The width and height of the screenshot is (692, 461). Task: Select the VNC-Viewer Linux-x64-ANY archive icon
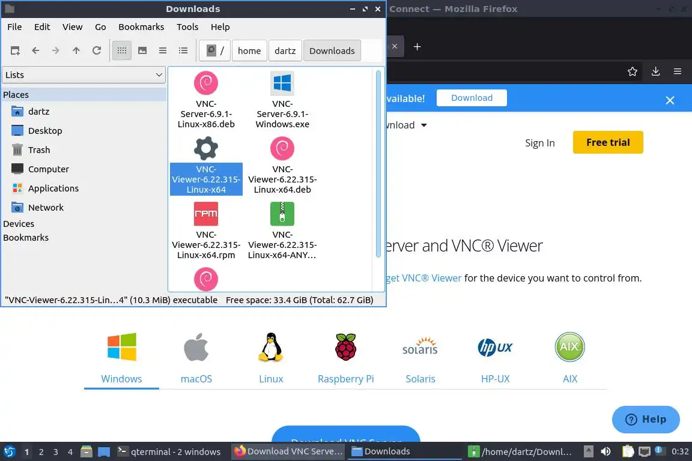tap(282, 214)
